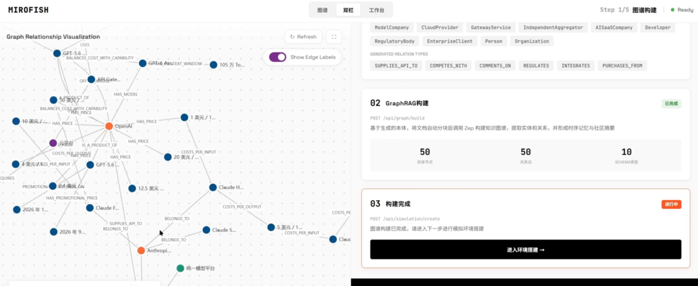Select the CloudProvider entity tag

pyautogui.click(x=440, y=28)
